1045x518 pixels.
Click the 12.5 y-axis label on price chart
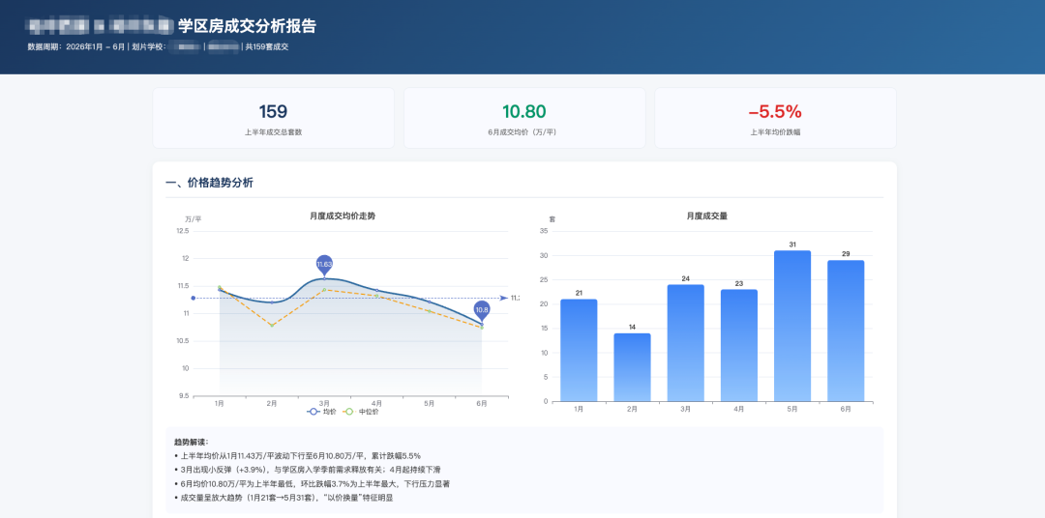(x=183, y=231)
